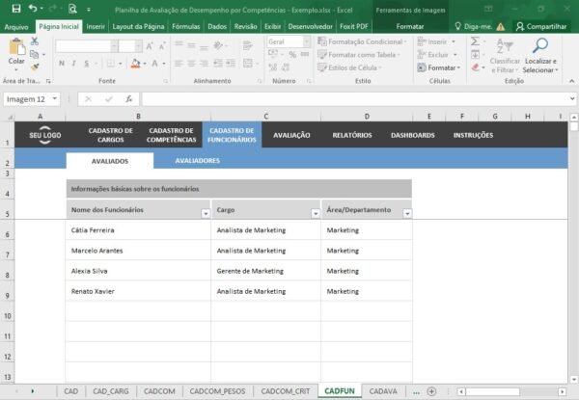Toggle underline S formatting
The height and width of the screenshot is (400, 579).
tap(87, 64)
